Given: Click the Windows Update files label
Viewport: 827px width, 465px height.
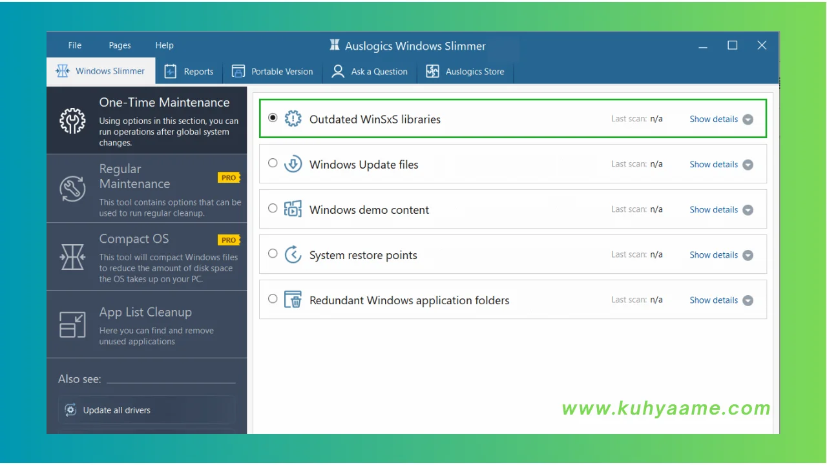Looking at the screenshot, I should [x=364, y=165].
